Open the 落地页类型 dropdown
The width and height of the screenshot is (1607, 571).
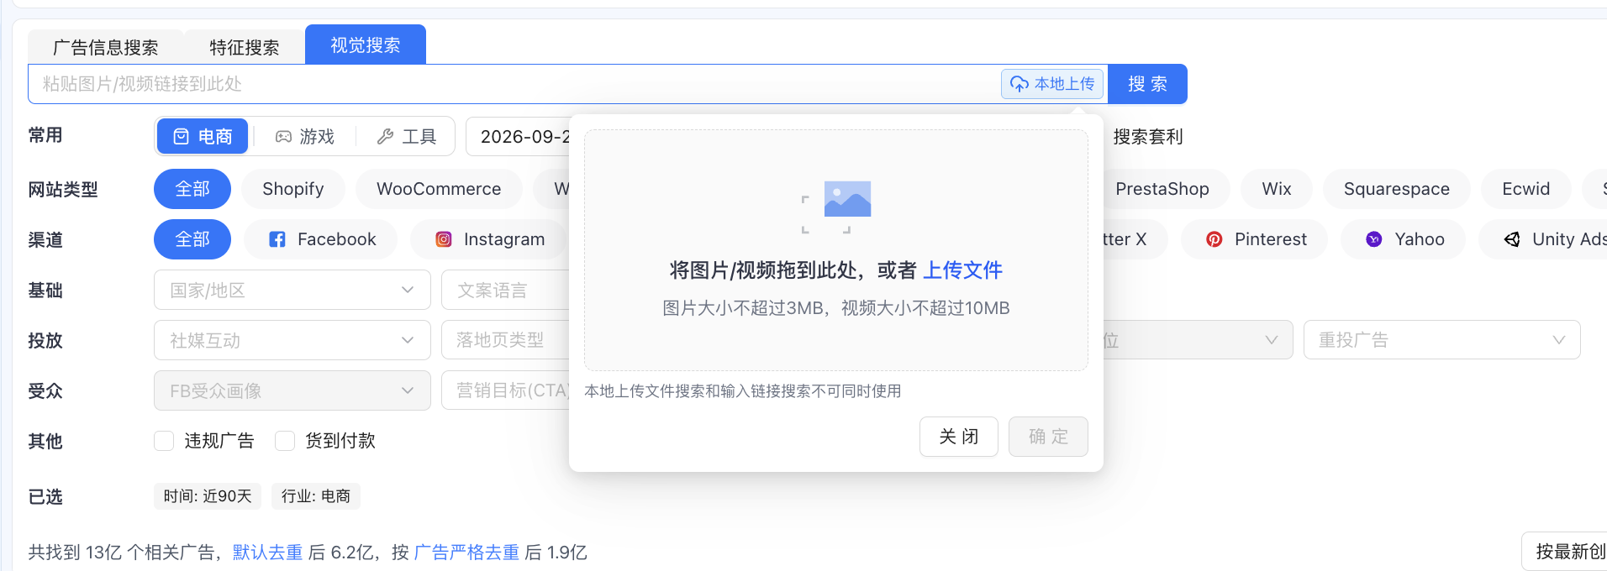point(505,340)
